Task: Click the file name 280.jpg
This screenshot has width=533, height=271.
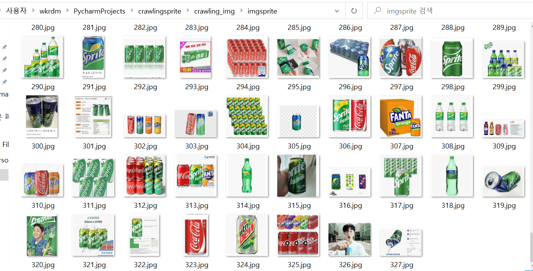Action: tap(43, 28)
